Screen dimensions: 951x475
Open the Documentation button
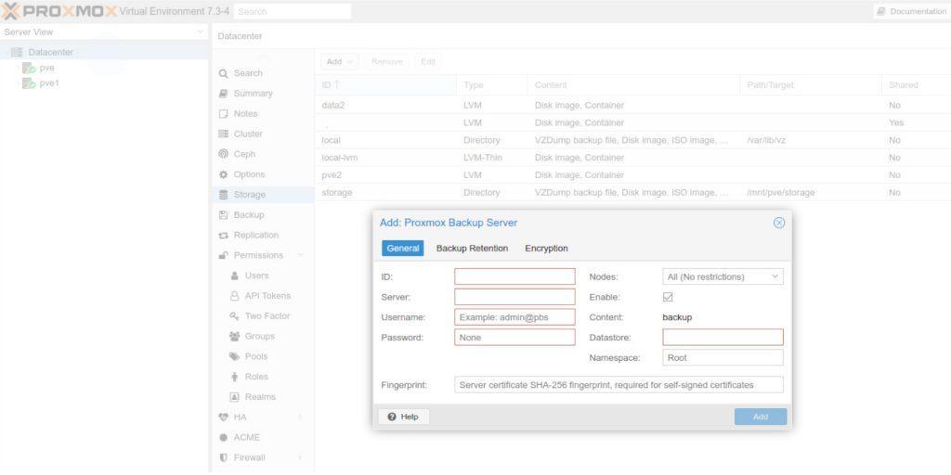click(x=912, y=11)
